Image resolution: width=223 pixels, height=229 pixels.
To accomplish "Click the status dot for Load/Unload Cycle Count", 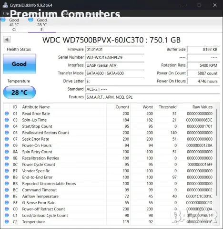I will (x=7, y=215).
